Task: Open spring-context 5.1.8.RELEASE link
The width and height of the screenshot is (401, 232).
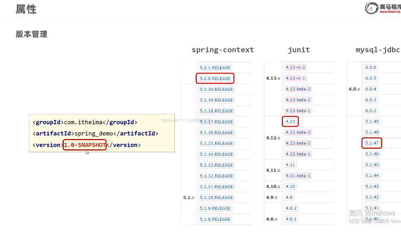Action: tap(215, 219)
